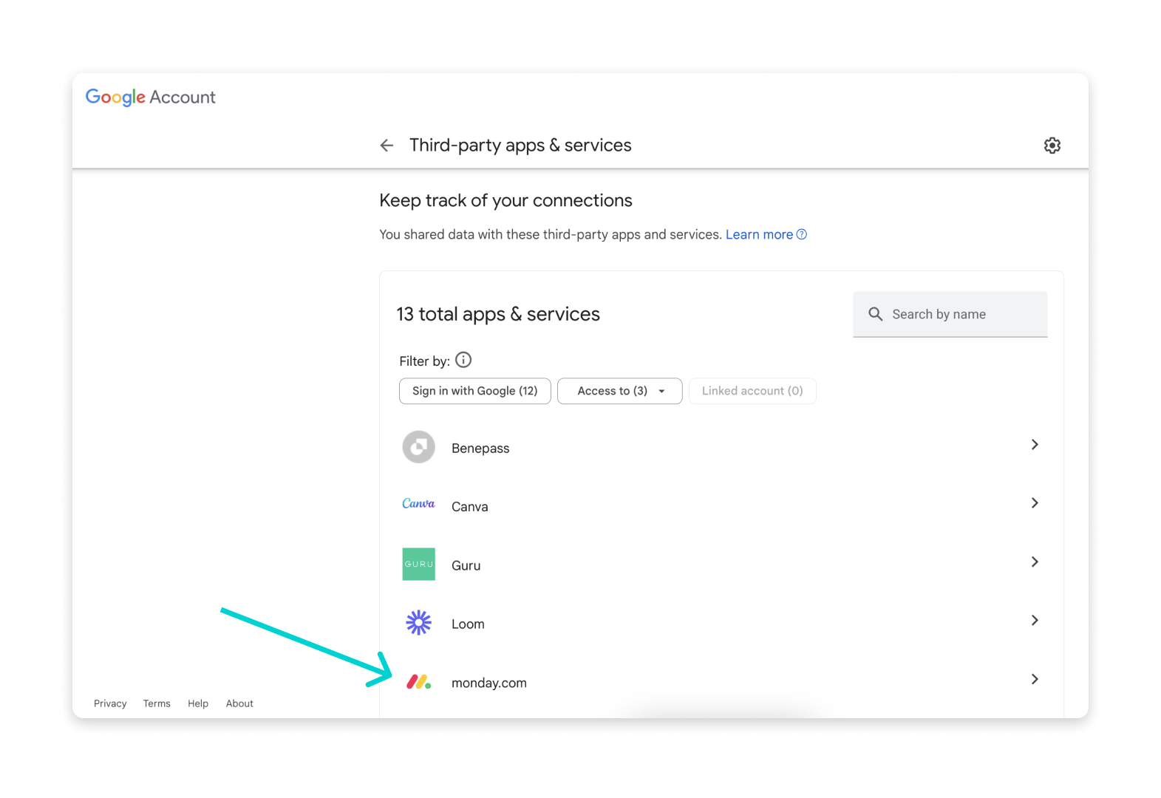
Task: Click the help icon after Learn more
Action: point(802,234)
